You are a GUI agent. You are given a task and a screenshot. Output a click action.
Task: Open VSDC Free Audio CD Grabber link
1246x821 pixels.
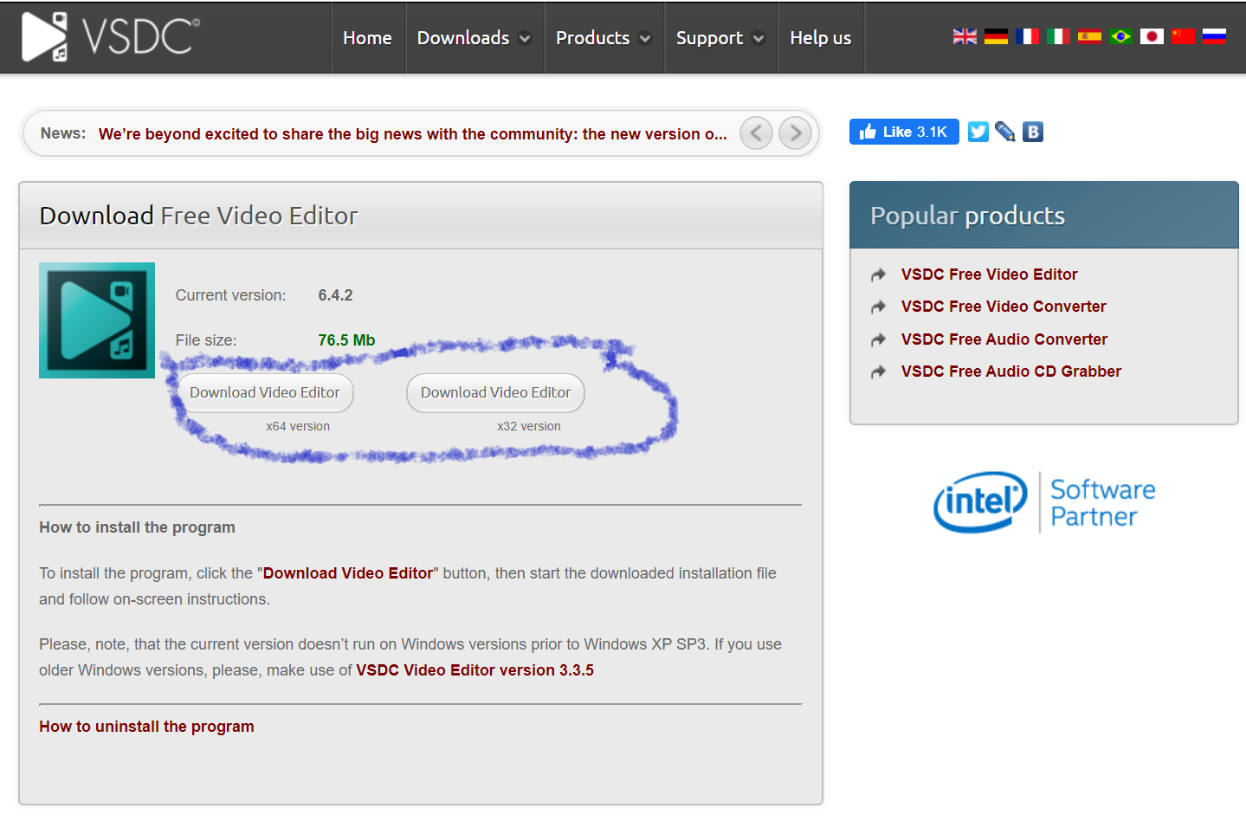[1010, 372]
